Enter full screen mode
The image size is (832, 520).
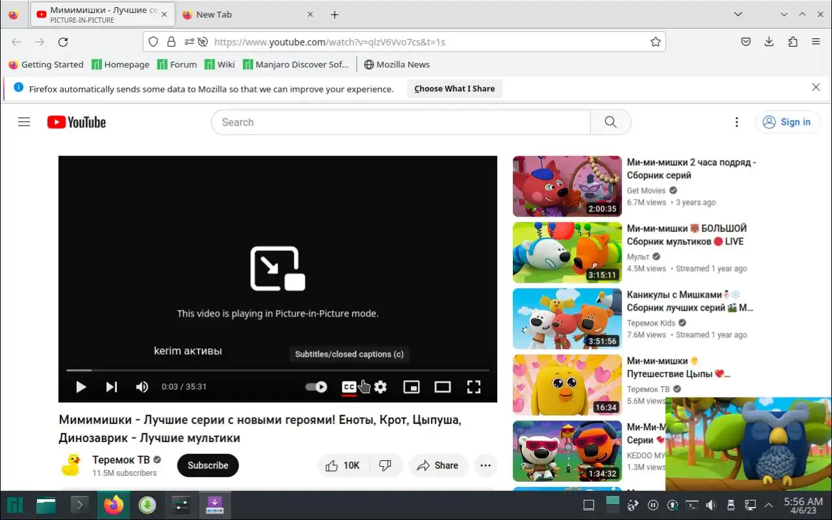(x=474, y=387)
